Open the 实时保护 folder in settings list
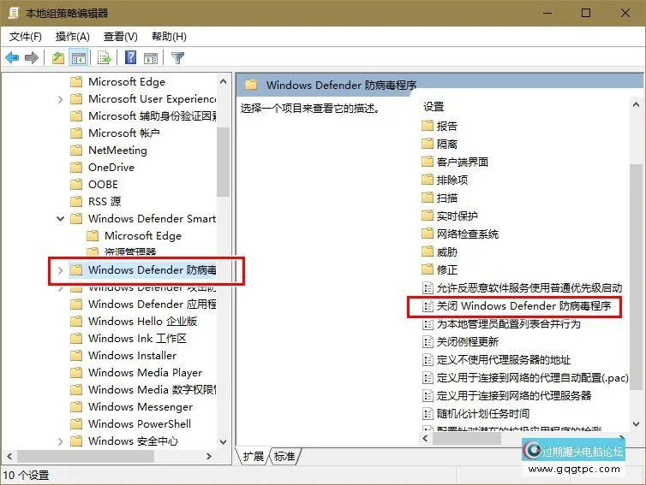The width and height of the screenshot is (646, 485). 457,216
